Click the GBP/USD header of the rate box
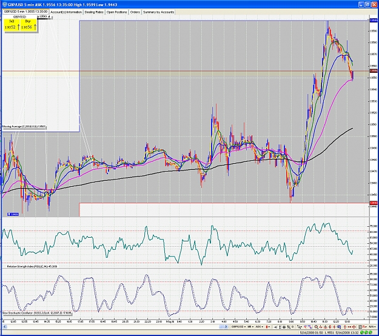The height and width of the screenshot is (336, 379). pyautogui.click(x=19, y=17)
